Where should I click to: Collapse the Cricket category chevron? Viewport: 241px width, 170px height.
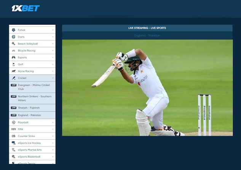tap(53, 78)
